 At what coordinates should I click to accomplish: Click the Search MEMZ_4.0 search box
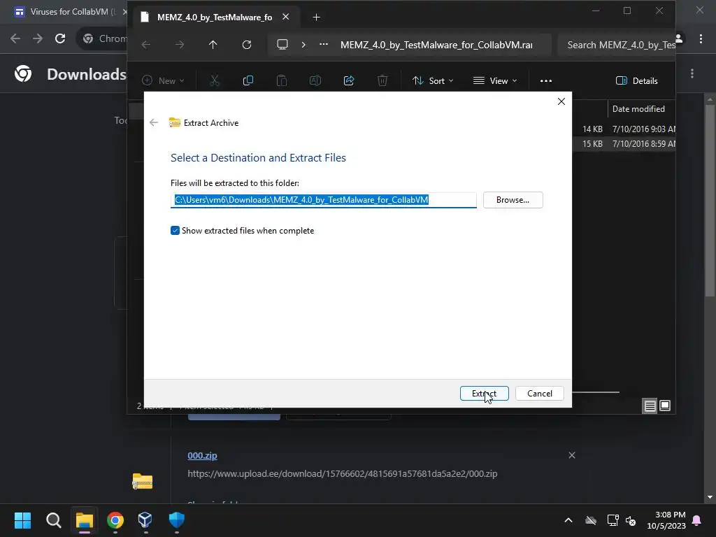point(617,45)
